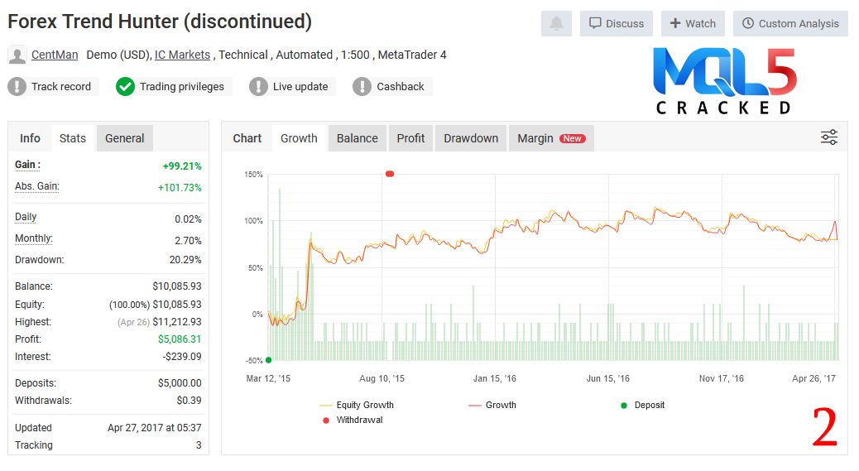Image resolution: width=859 pixels, height=471 pixels.
Task: Click the +99.21% gain value
Action: 182,166
